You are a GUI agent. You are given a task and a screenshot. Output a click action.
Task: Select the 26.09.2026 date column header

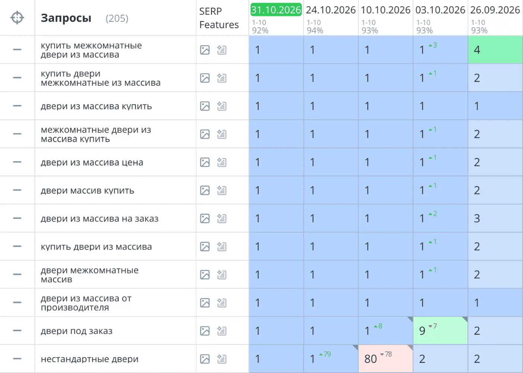[x=495, y=10]
